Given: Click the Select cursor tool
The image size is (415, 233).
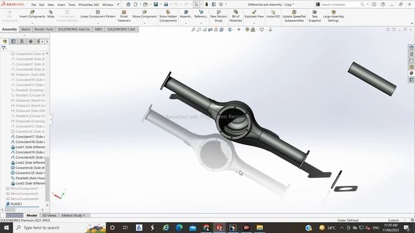Looking at the screenshot, I should click(x=196, y=5).
